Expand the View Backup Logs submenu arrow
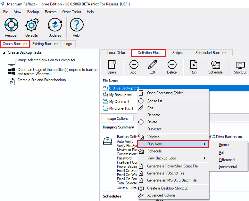 coord(205,158)
